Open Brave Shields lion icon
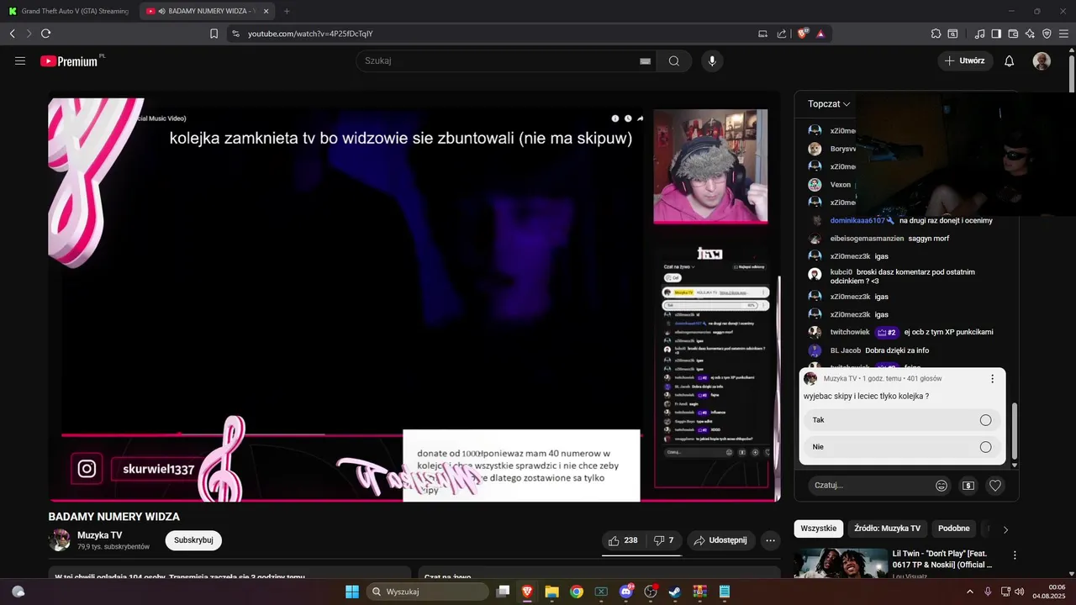Viewport: 1076px width, 605px height. click(x=803, y=34)
